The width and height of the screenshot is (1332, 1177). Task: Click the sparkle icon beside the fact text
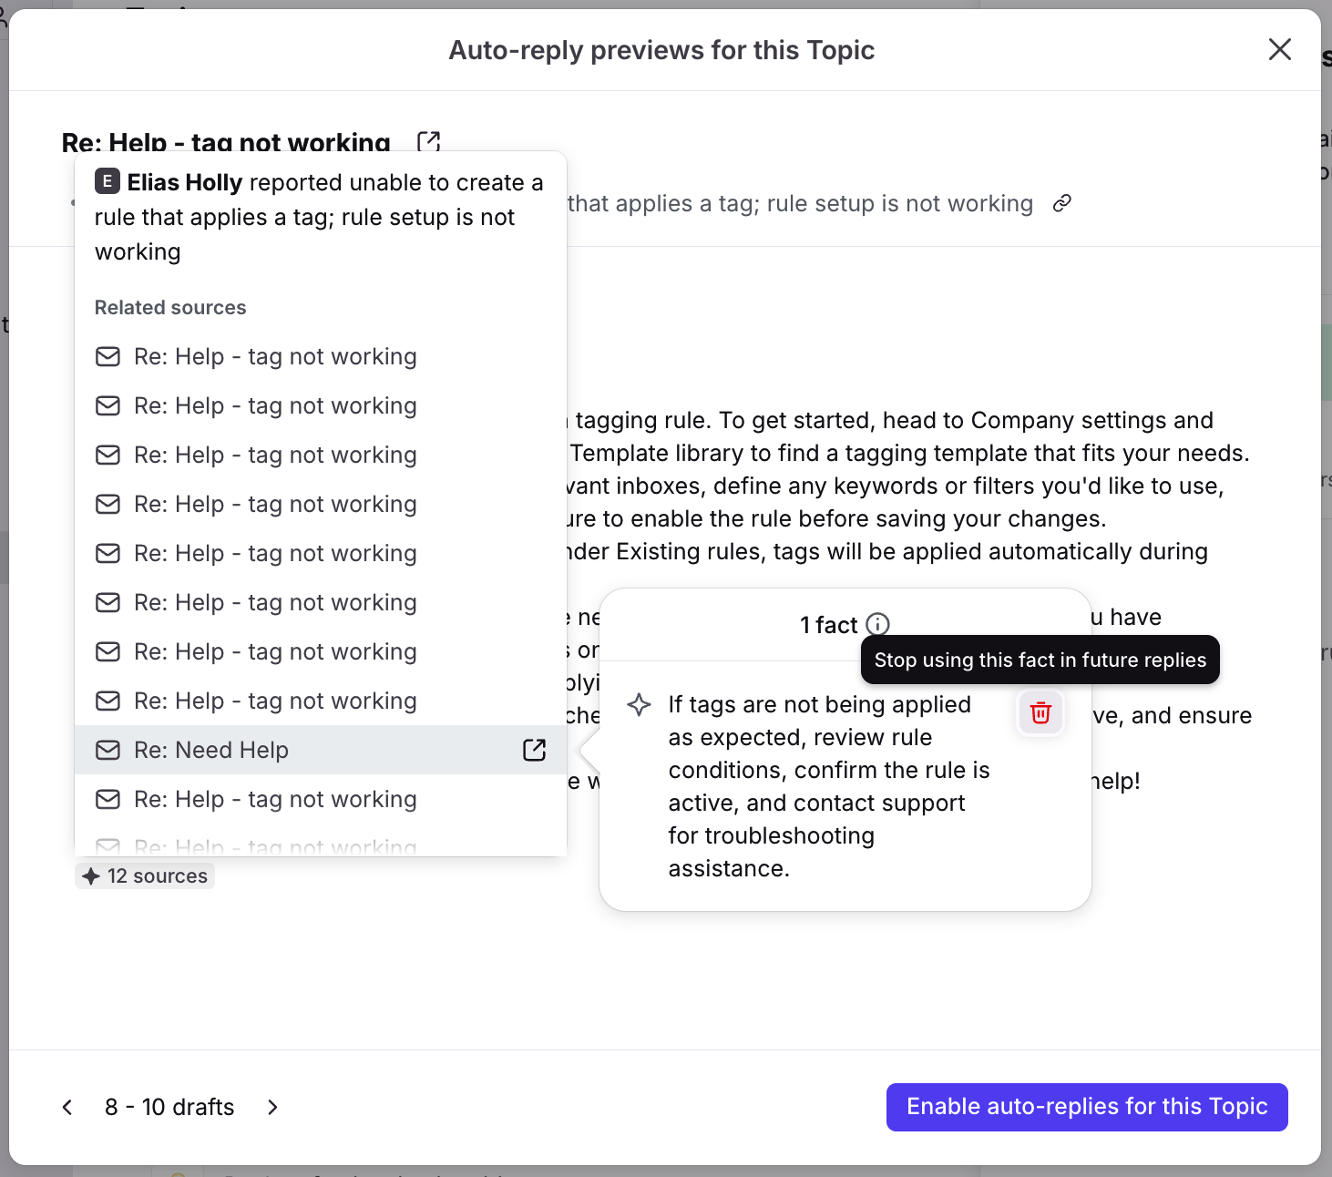pos(640,705)
